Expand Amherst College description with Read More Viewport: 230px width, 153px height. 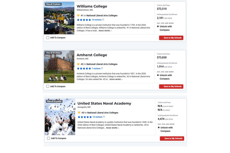coord(116,79)
